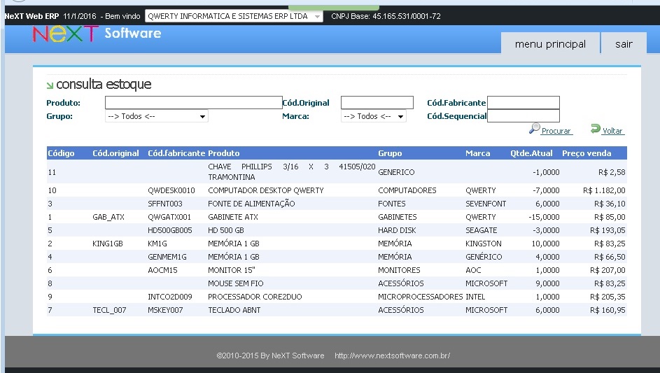
Task: Click the Produto column header
Action: 223,153
